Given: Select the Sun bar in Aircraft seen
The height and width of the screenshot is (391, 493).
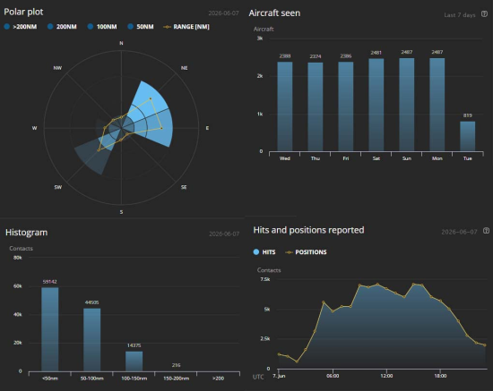Looking at the screenshot, I should pyautogui.click(x=407, y=105).
